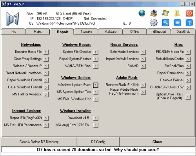Screen dimensions: 196x156
Task: Open the DataGrab tab
Action: [x=183, y=32]
